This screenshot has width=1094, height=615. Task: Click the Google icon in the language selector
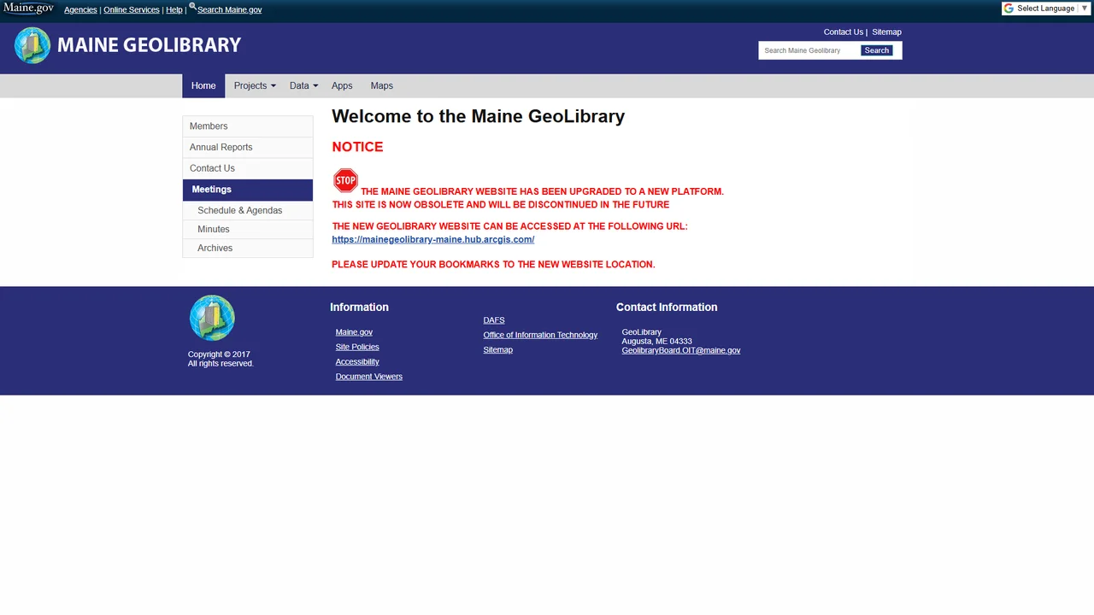coord(1009,9)
